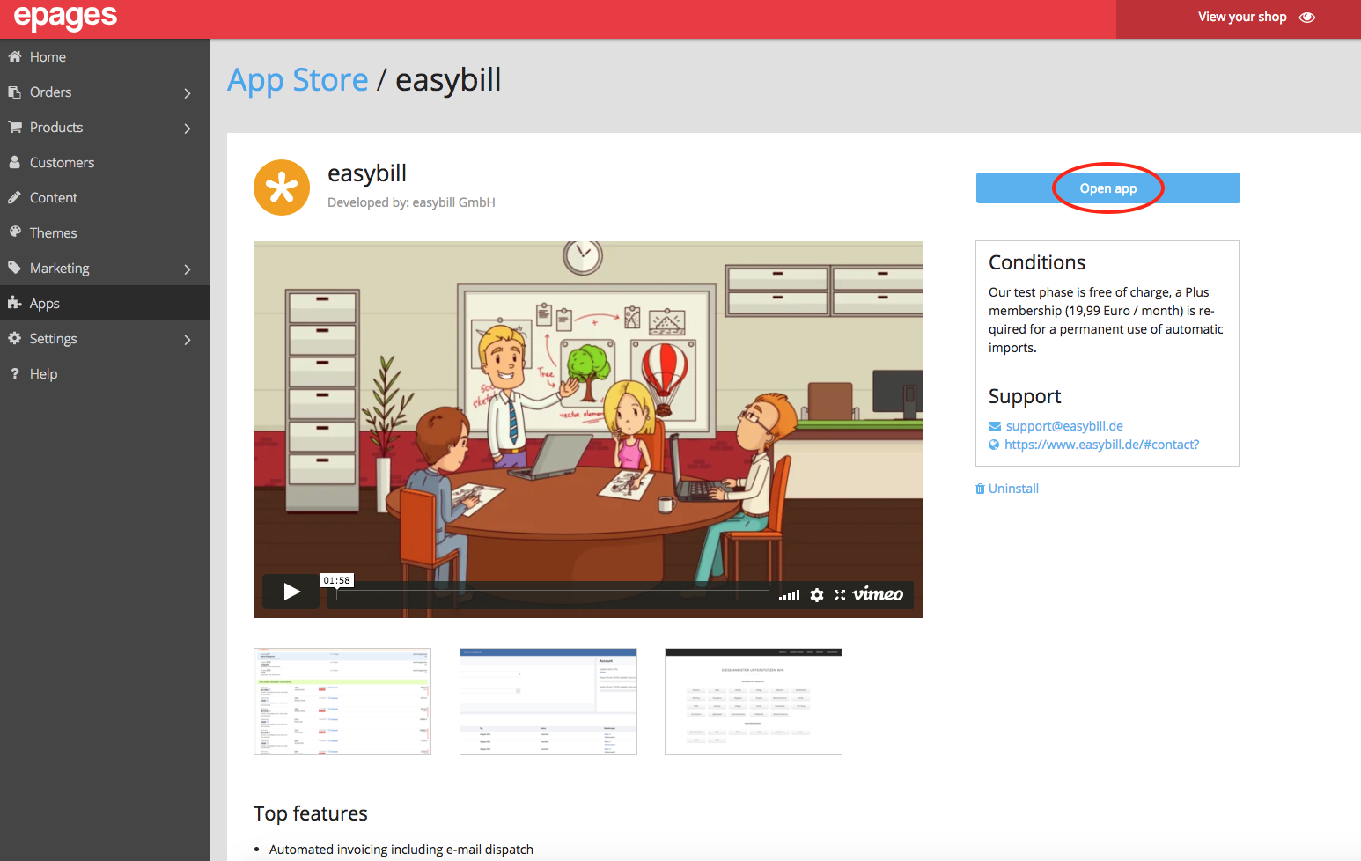1361x861 pixels.
Task: Click the video settings gear icon
Action: 817,595
